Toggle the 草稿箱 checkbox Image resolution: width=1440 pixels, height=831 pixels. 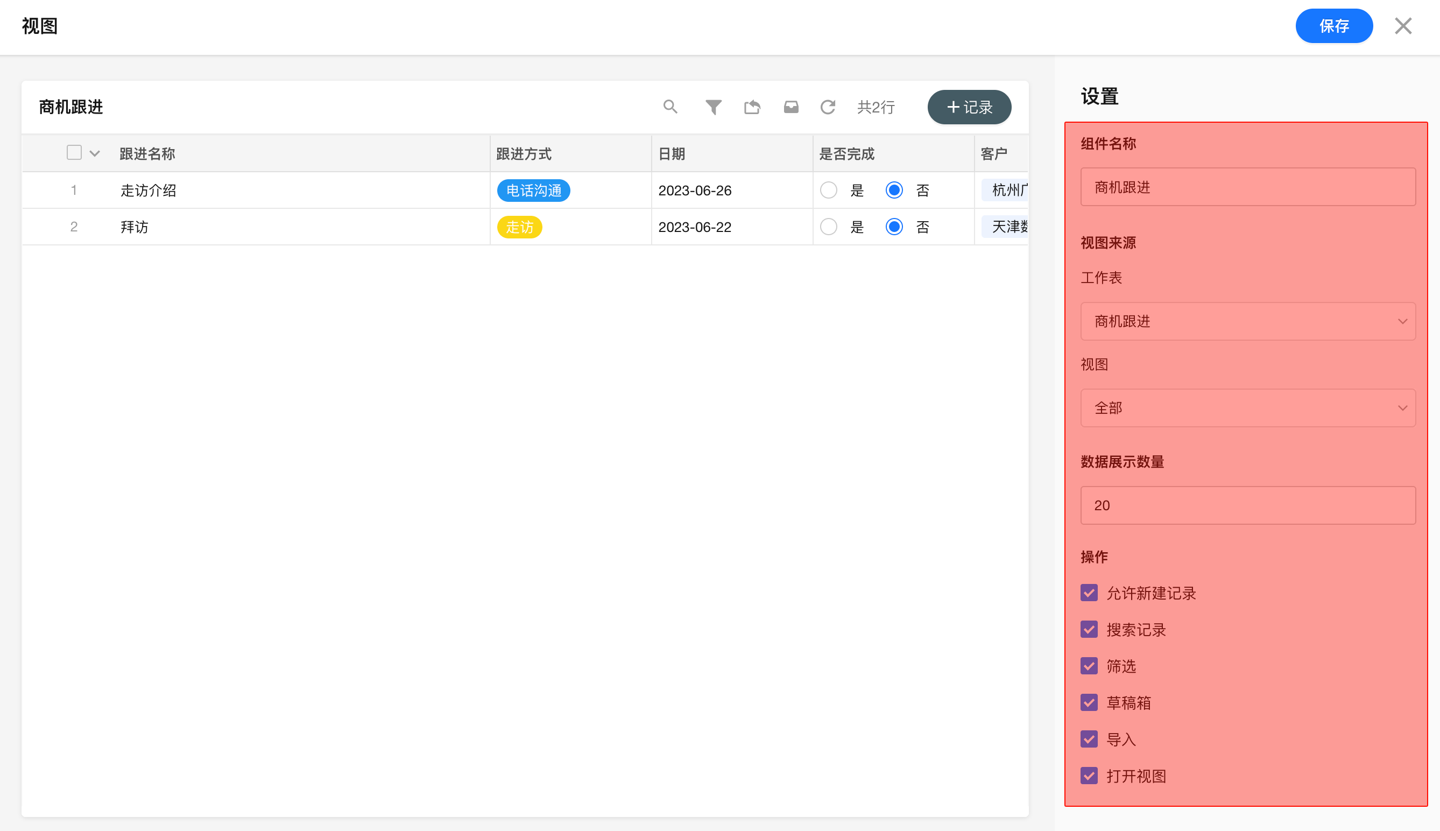pos(1089,702)
